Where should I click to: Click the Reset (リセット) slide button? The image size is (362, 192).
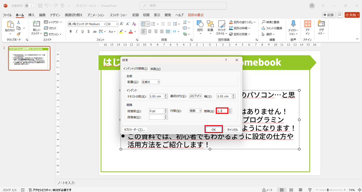pyautogui.click(x=50, y=28)
